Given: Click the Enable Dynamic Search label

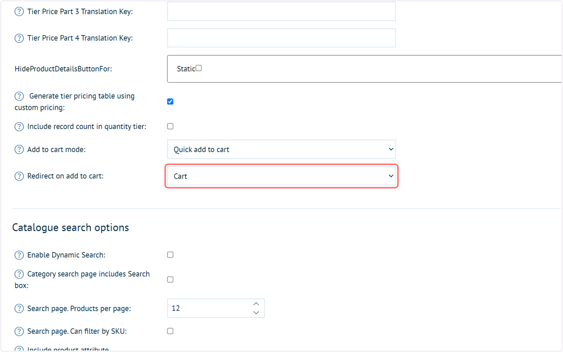Looking at the screenshot, I should coord(66,255).
